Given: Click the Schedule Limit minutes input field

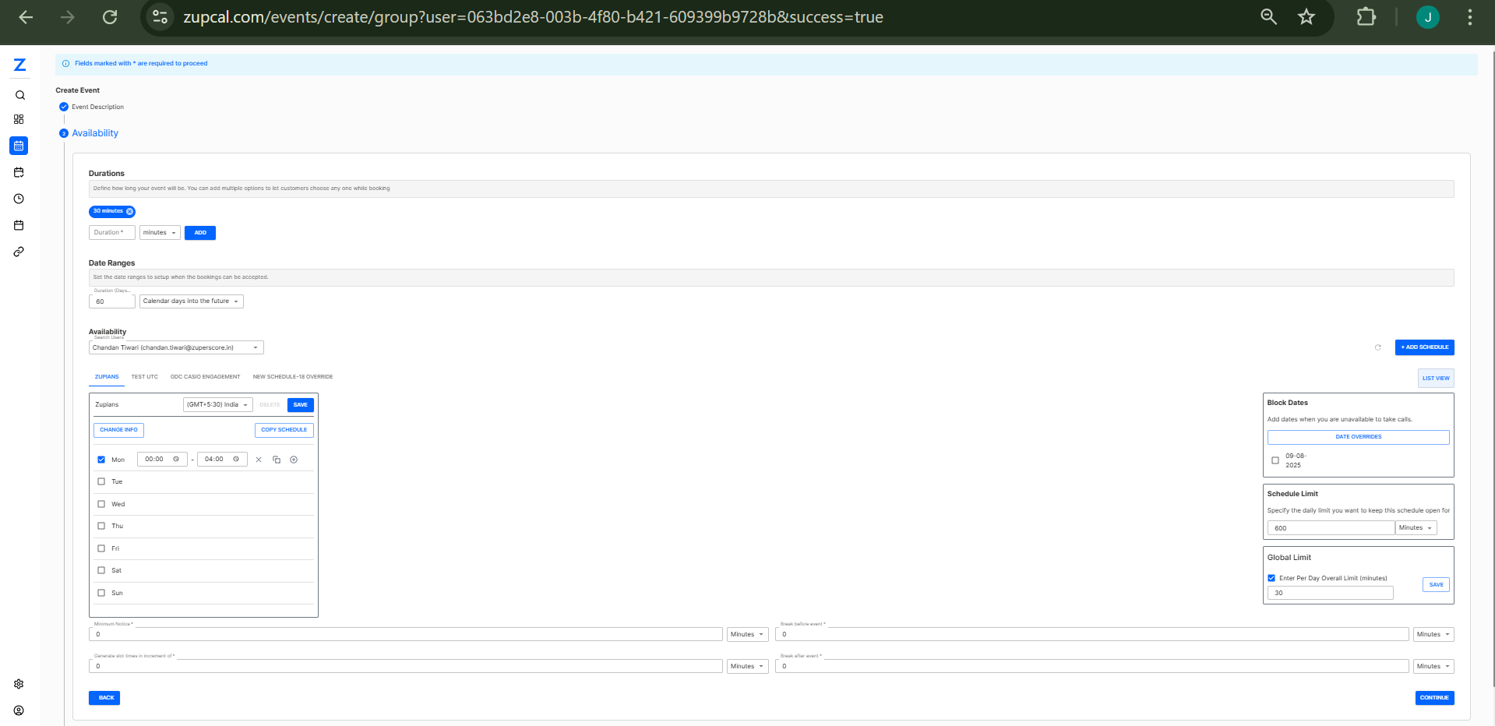Looking at the screenshot, I should click(x=1330, y=527).
